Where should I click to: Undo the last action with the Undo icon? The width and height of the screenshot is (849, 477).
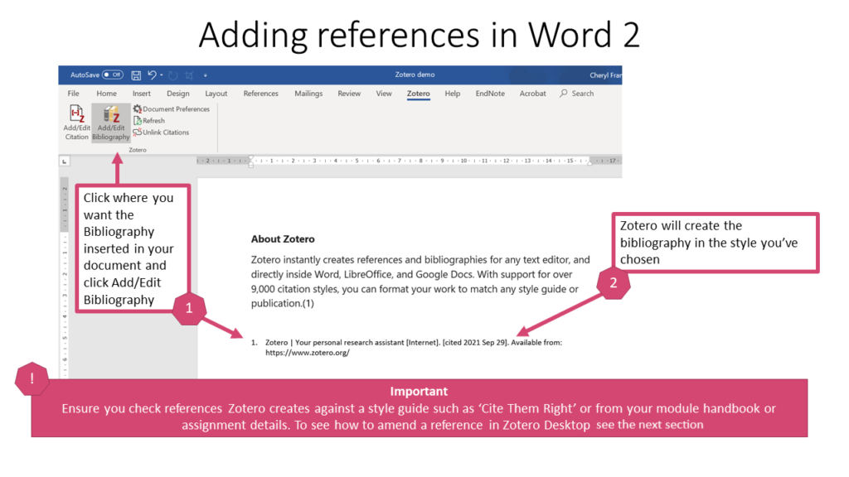153,75
